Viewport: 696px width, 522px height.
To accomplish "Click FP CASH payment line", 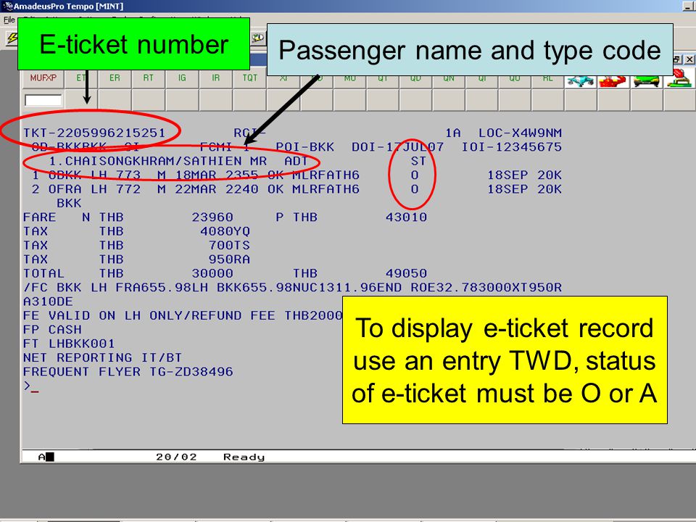I will point(52,329).
